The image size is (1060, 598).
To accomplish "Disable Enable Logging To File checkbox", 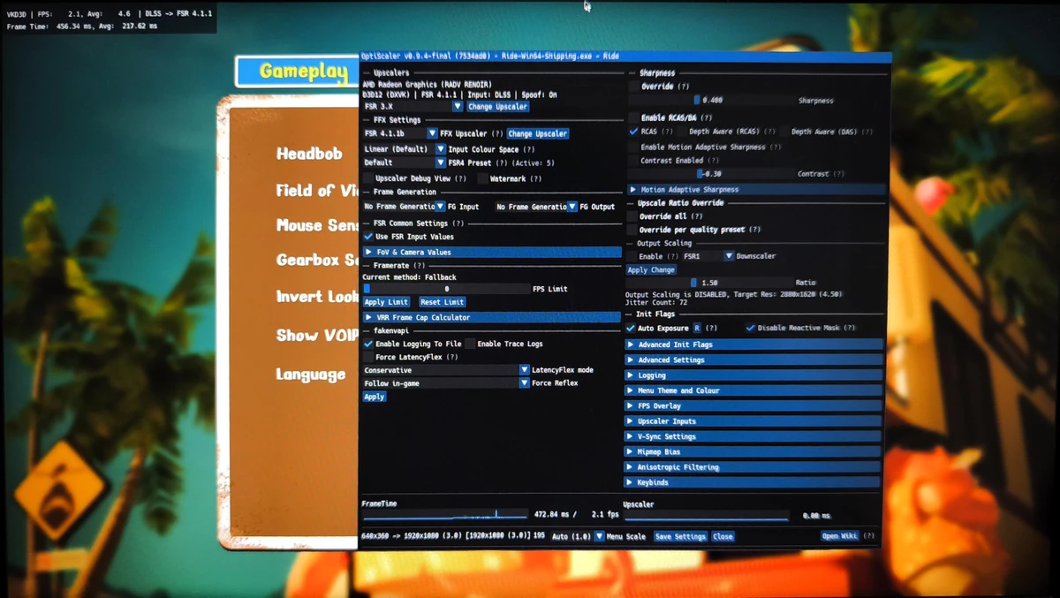I will click(367, 344).
